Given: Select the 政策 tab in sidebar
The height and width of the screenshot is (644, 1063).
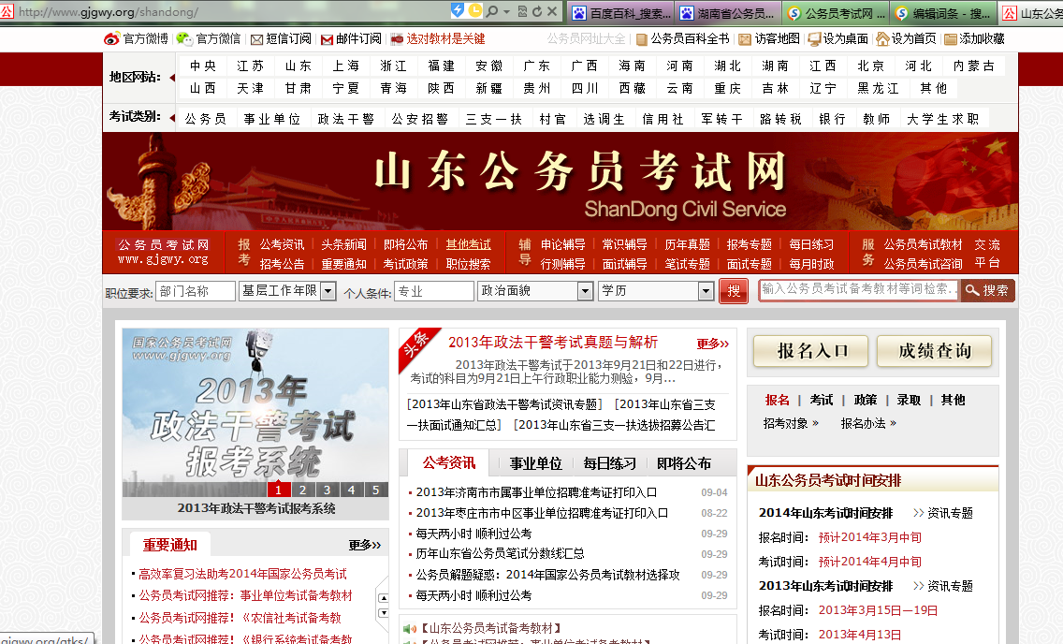Looking at the screenshot, I should pos(865,400).
